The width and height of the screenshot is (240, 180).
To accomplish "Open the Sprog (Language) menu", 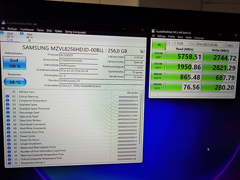I will click(x=76, y=32).
